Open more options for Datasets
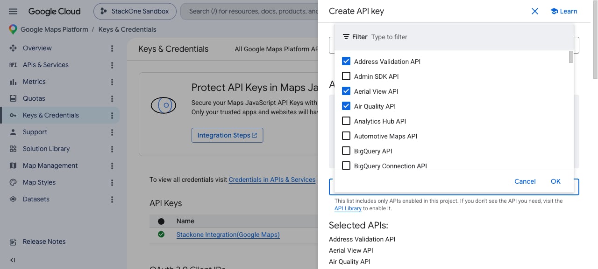The height and width of the screenshot is (269, 598). (112, 199)
